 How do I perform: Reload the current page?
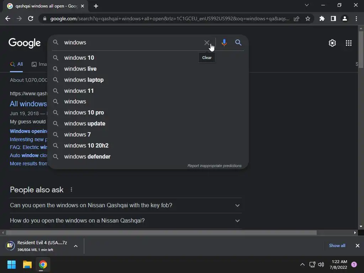pos(31,18)
